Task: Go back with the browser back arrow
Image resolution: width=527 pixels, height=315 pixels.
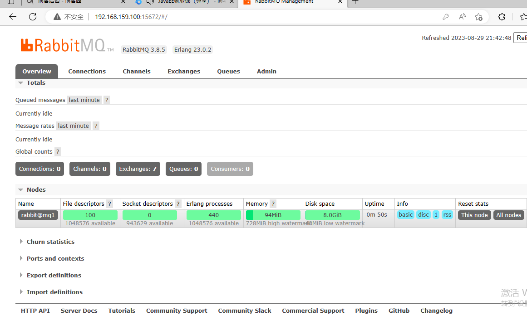Action: (x=12, y=17)
